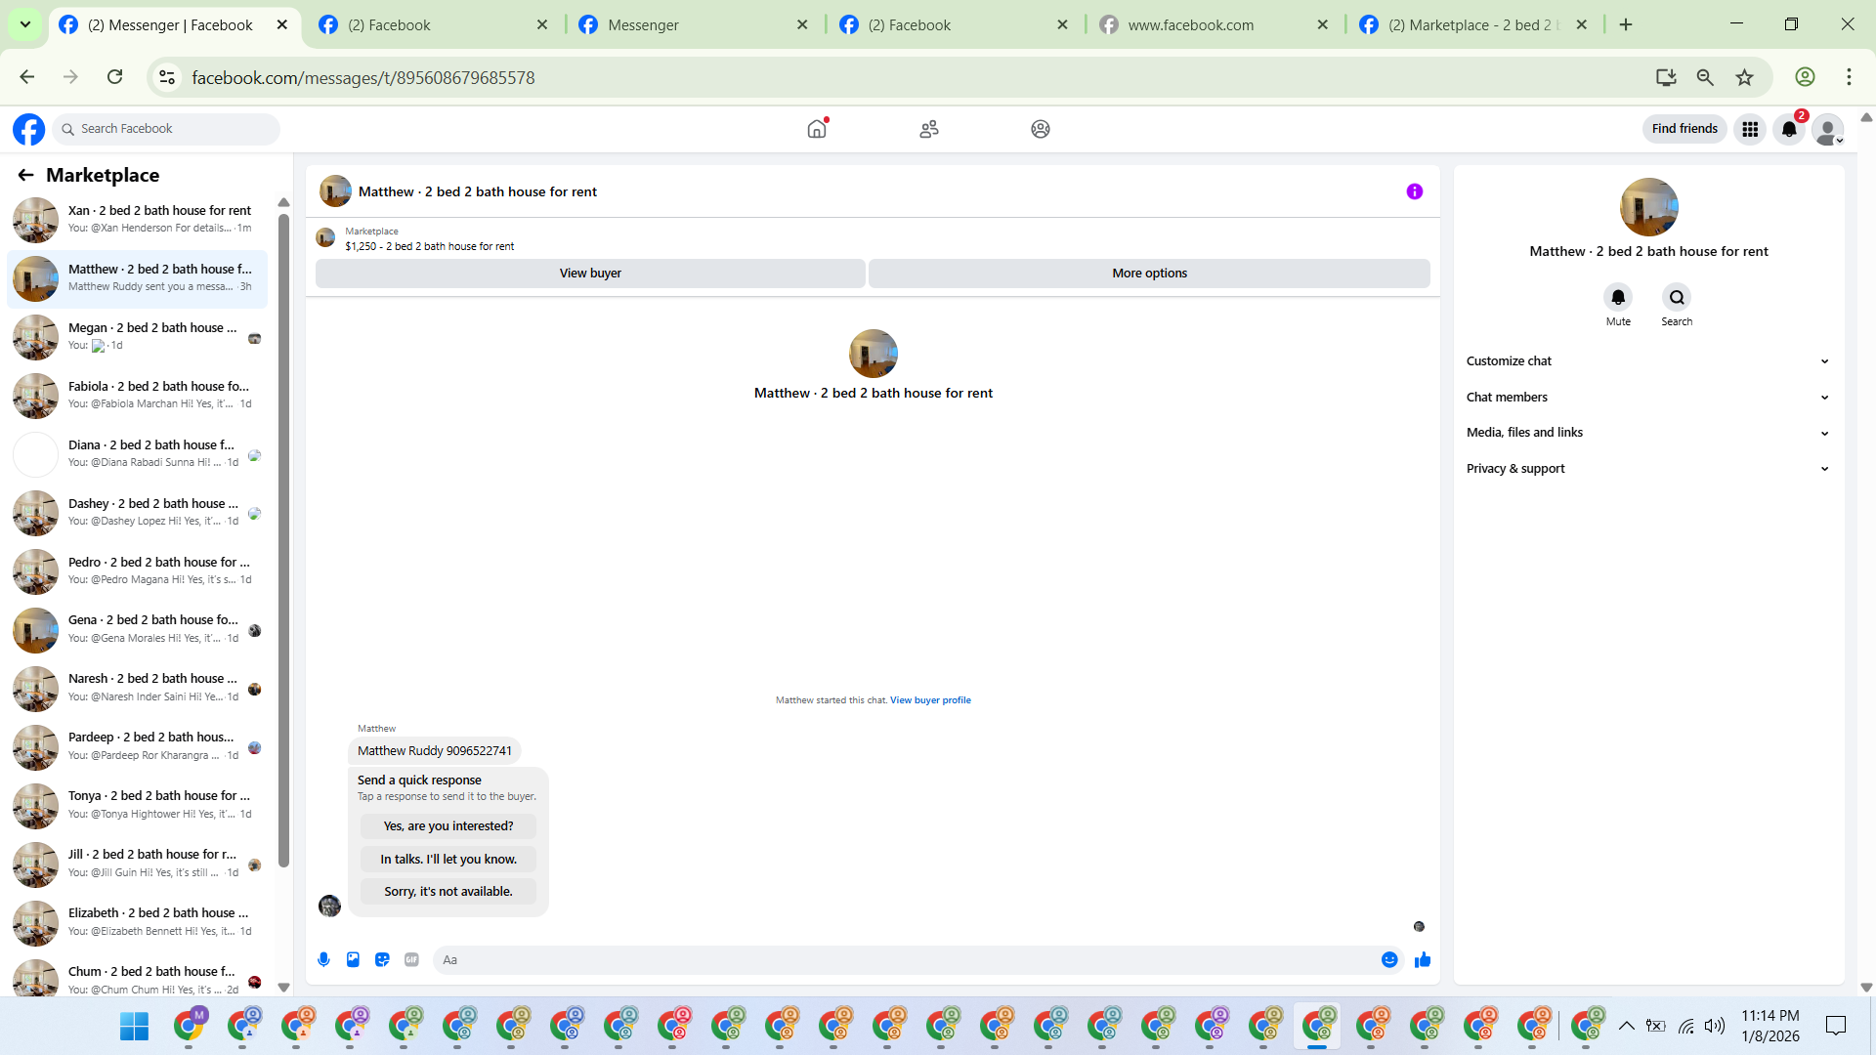Attach a file with the image icon

coord(354,960)
